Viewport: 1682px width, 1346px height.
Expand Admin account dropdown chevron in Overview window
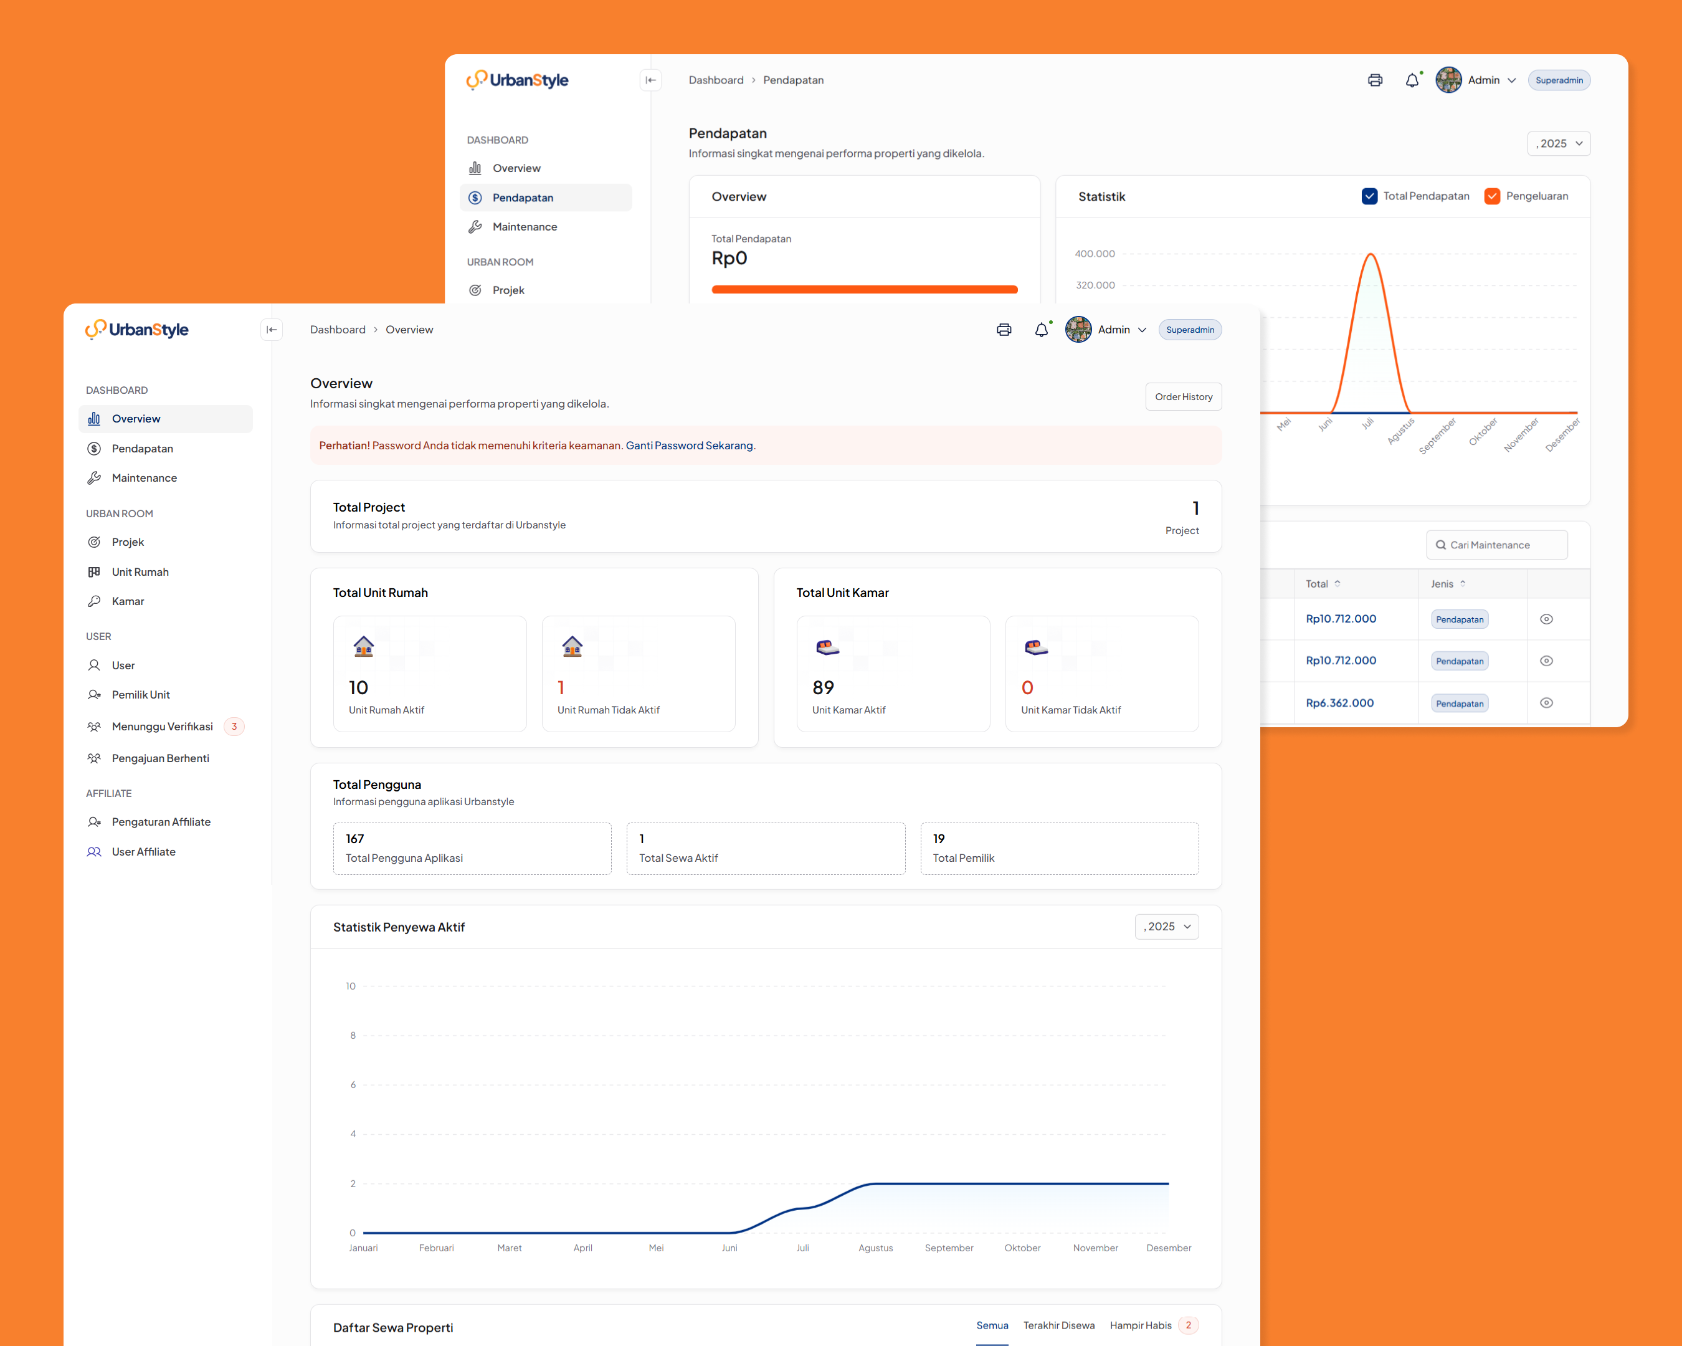point(1142,330)
